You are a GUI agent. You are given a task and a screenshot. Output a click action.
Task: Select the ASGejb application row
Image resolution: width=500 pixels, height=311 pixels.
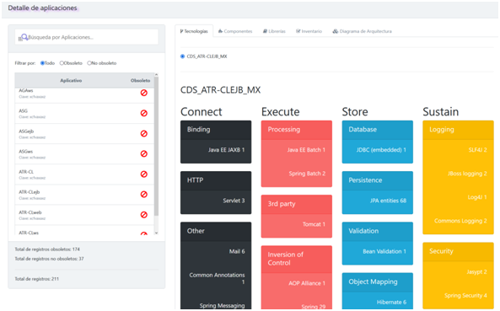84,134
